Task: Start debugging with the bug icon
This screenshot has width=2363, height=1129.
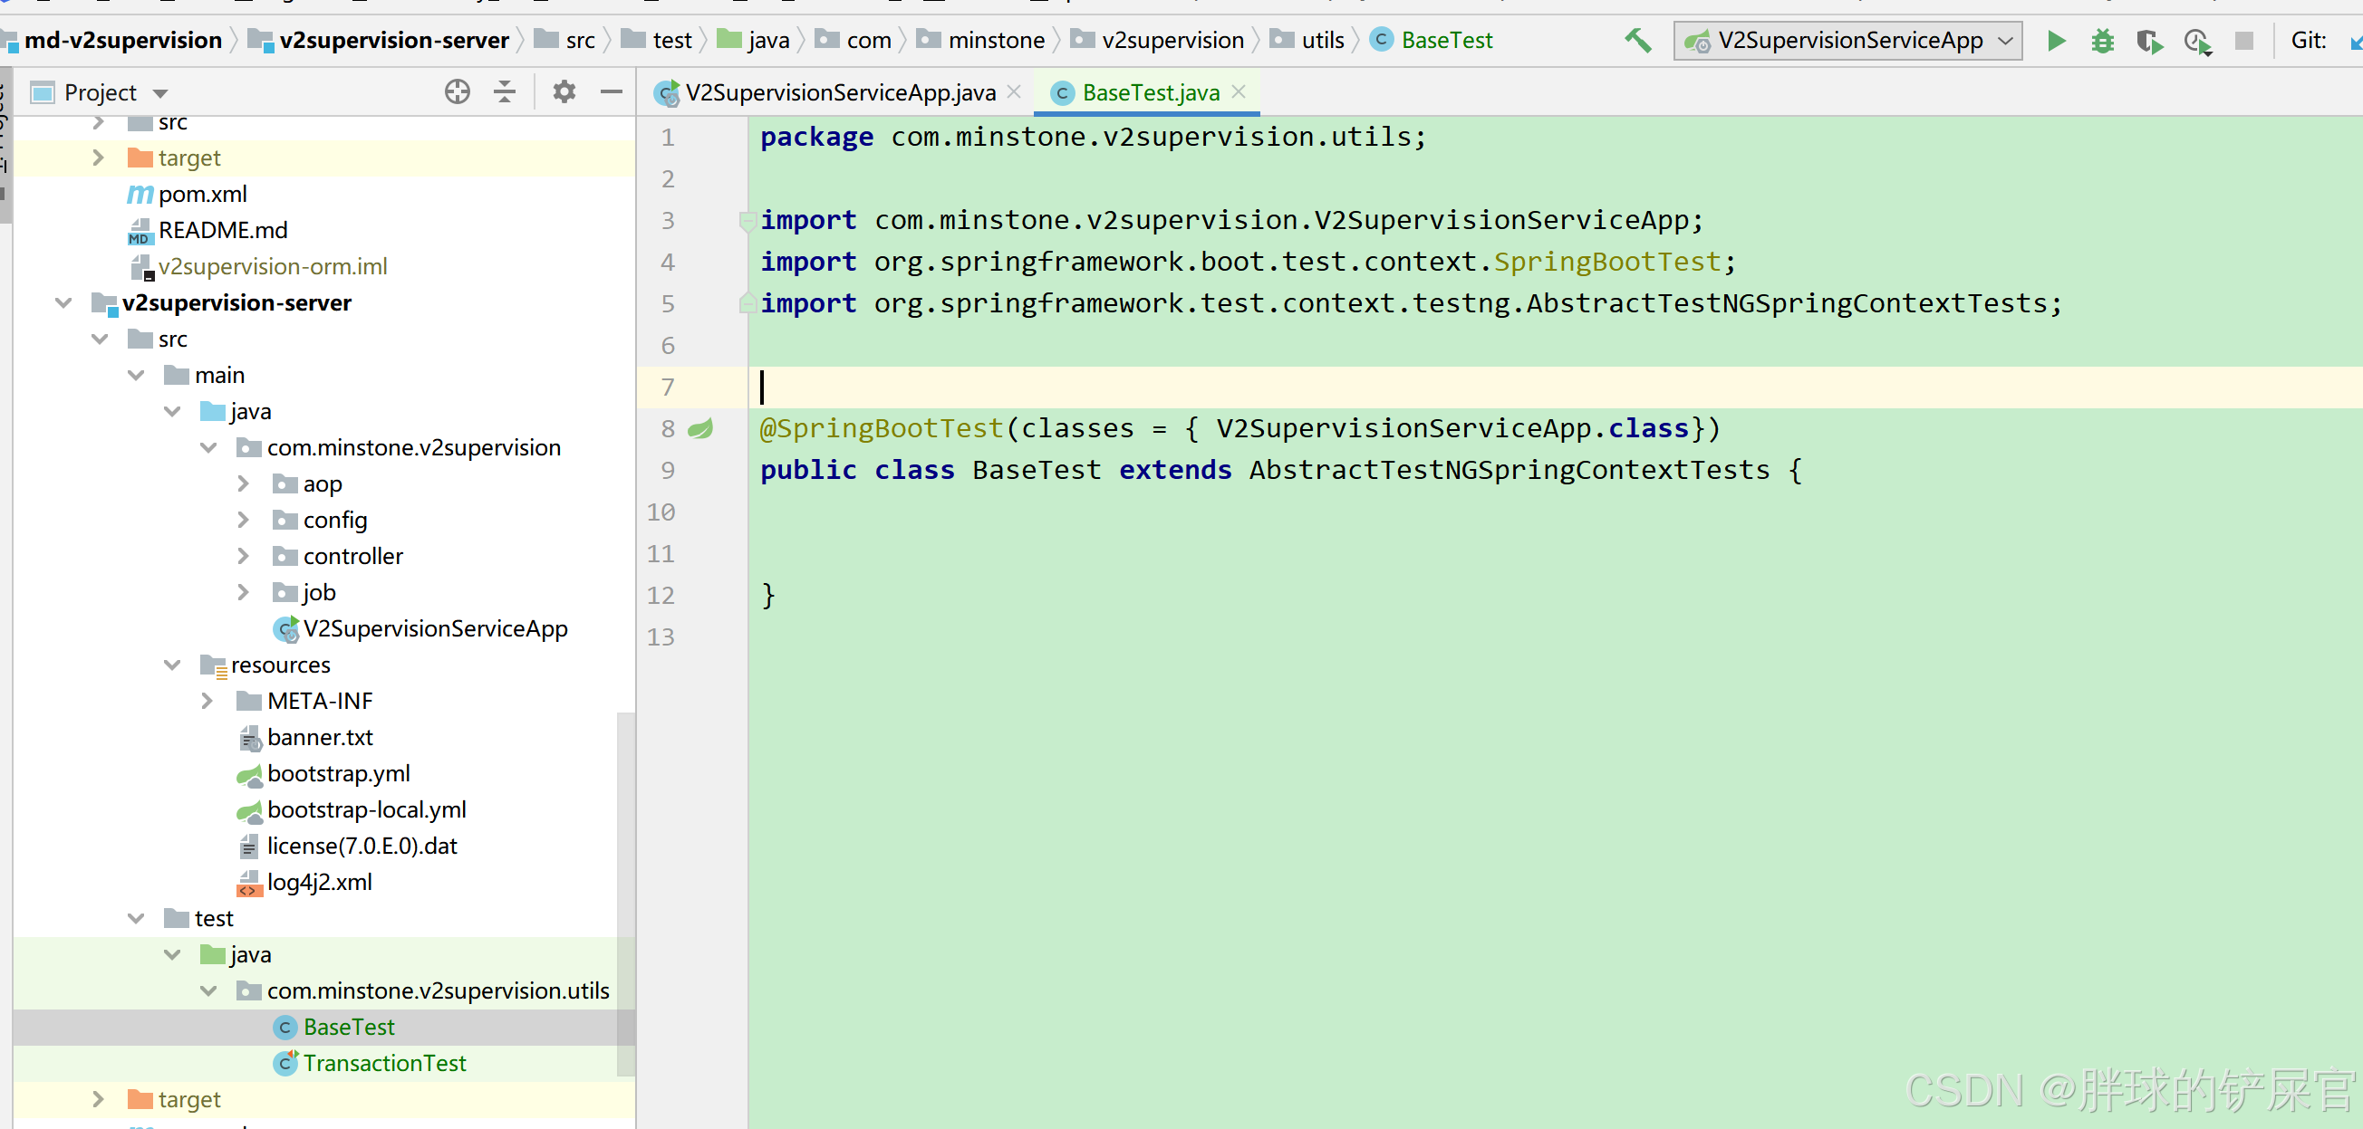Action: point(2102,41)
